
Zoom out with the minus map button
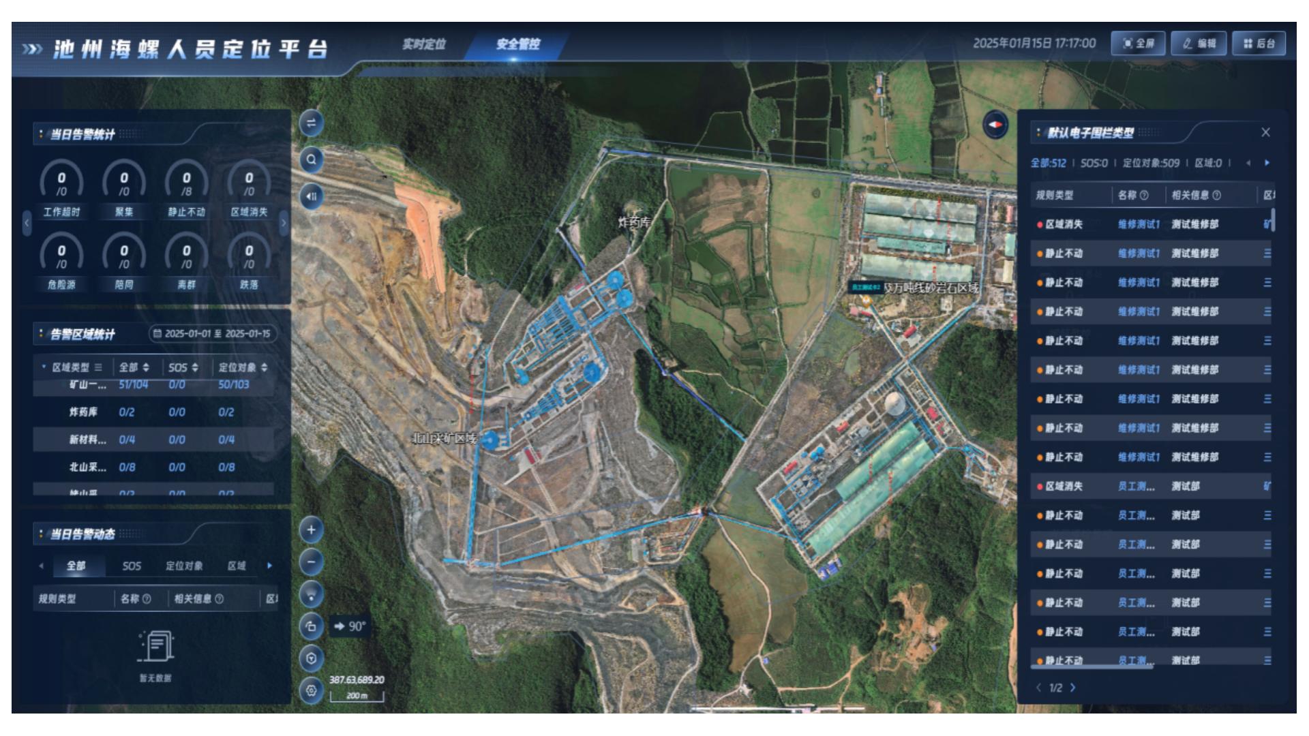coord(311,562)
